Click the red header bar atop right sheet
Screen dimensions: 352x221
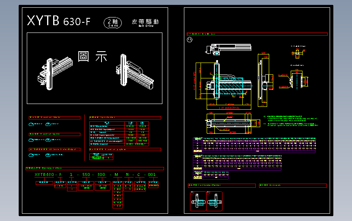(257, 34)
